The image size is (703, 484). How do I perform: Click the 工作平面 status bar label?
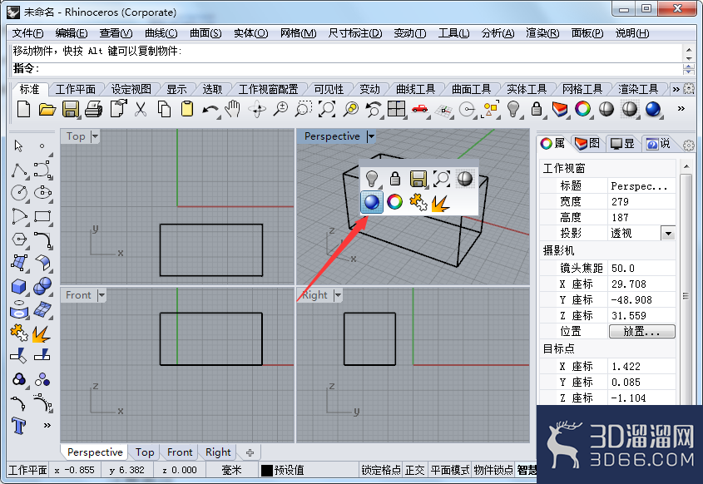27,470
